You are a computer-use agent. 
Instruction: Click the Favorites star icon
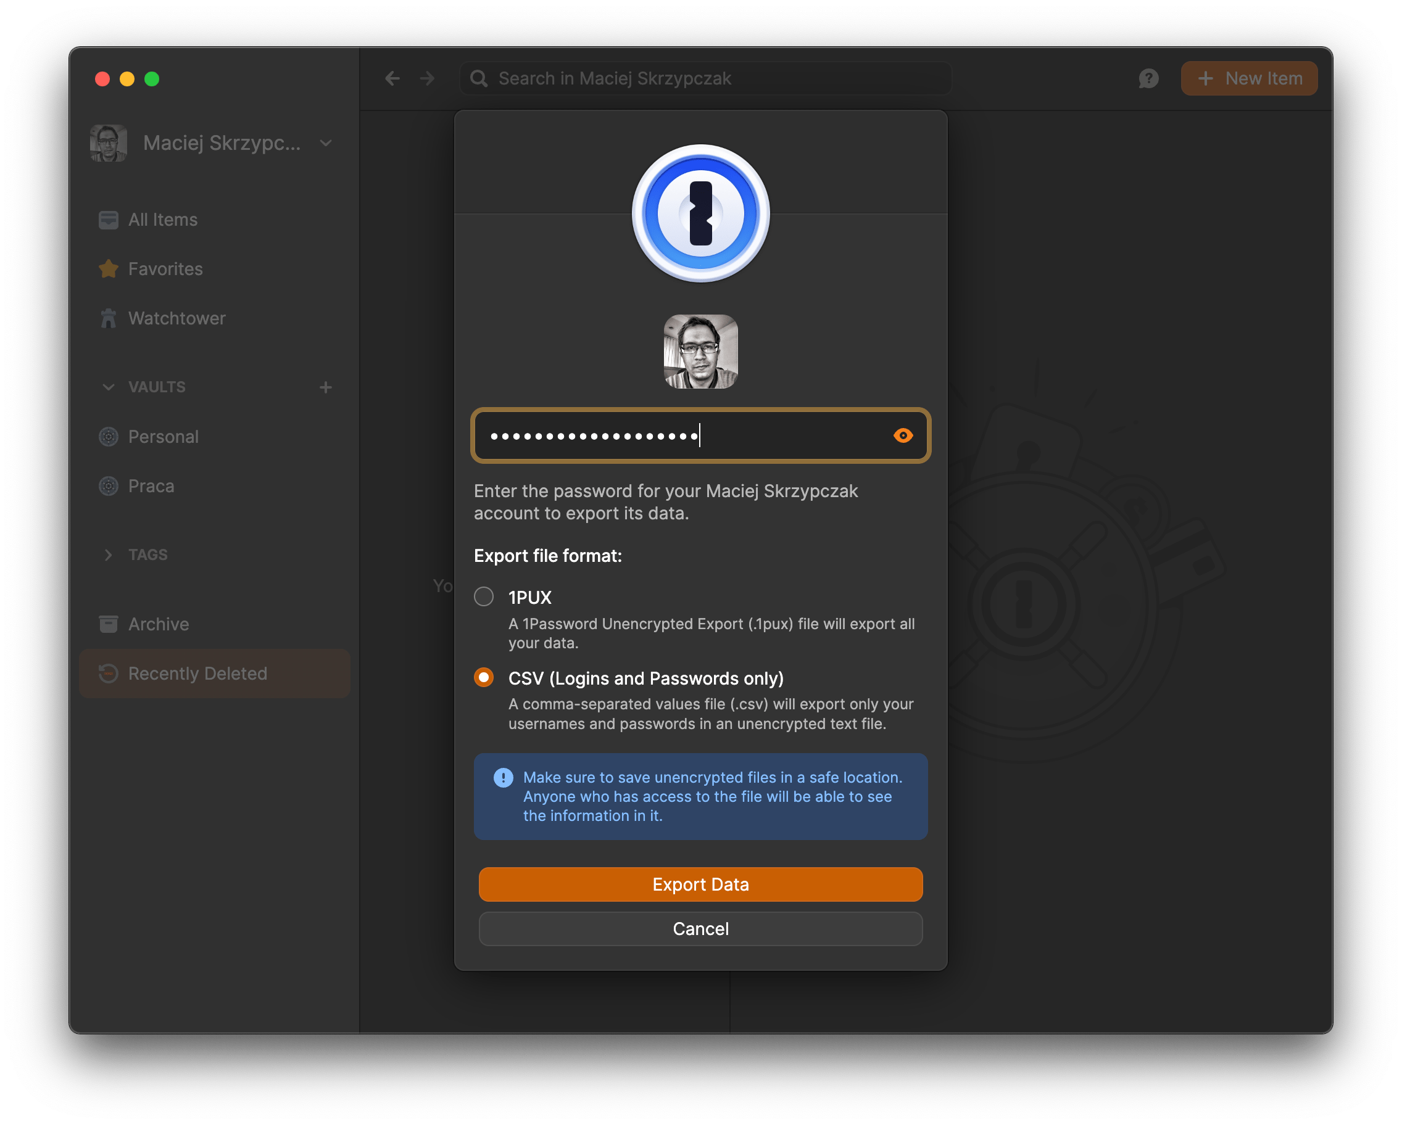[x=108, y=269]
